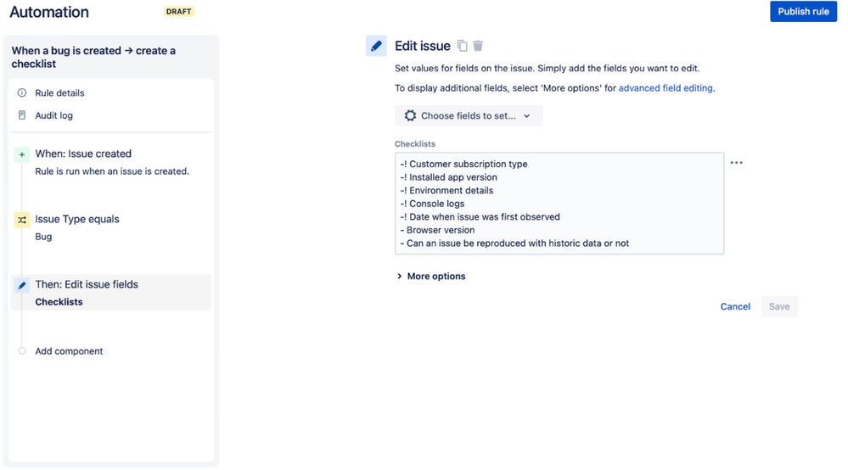Click the duplicate component copy icon
This screenshot has height=470, width=848.
coord(462,46)
